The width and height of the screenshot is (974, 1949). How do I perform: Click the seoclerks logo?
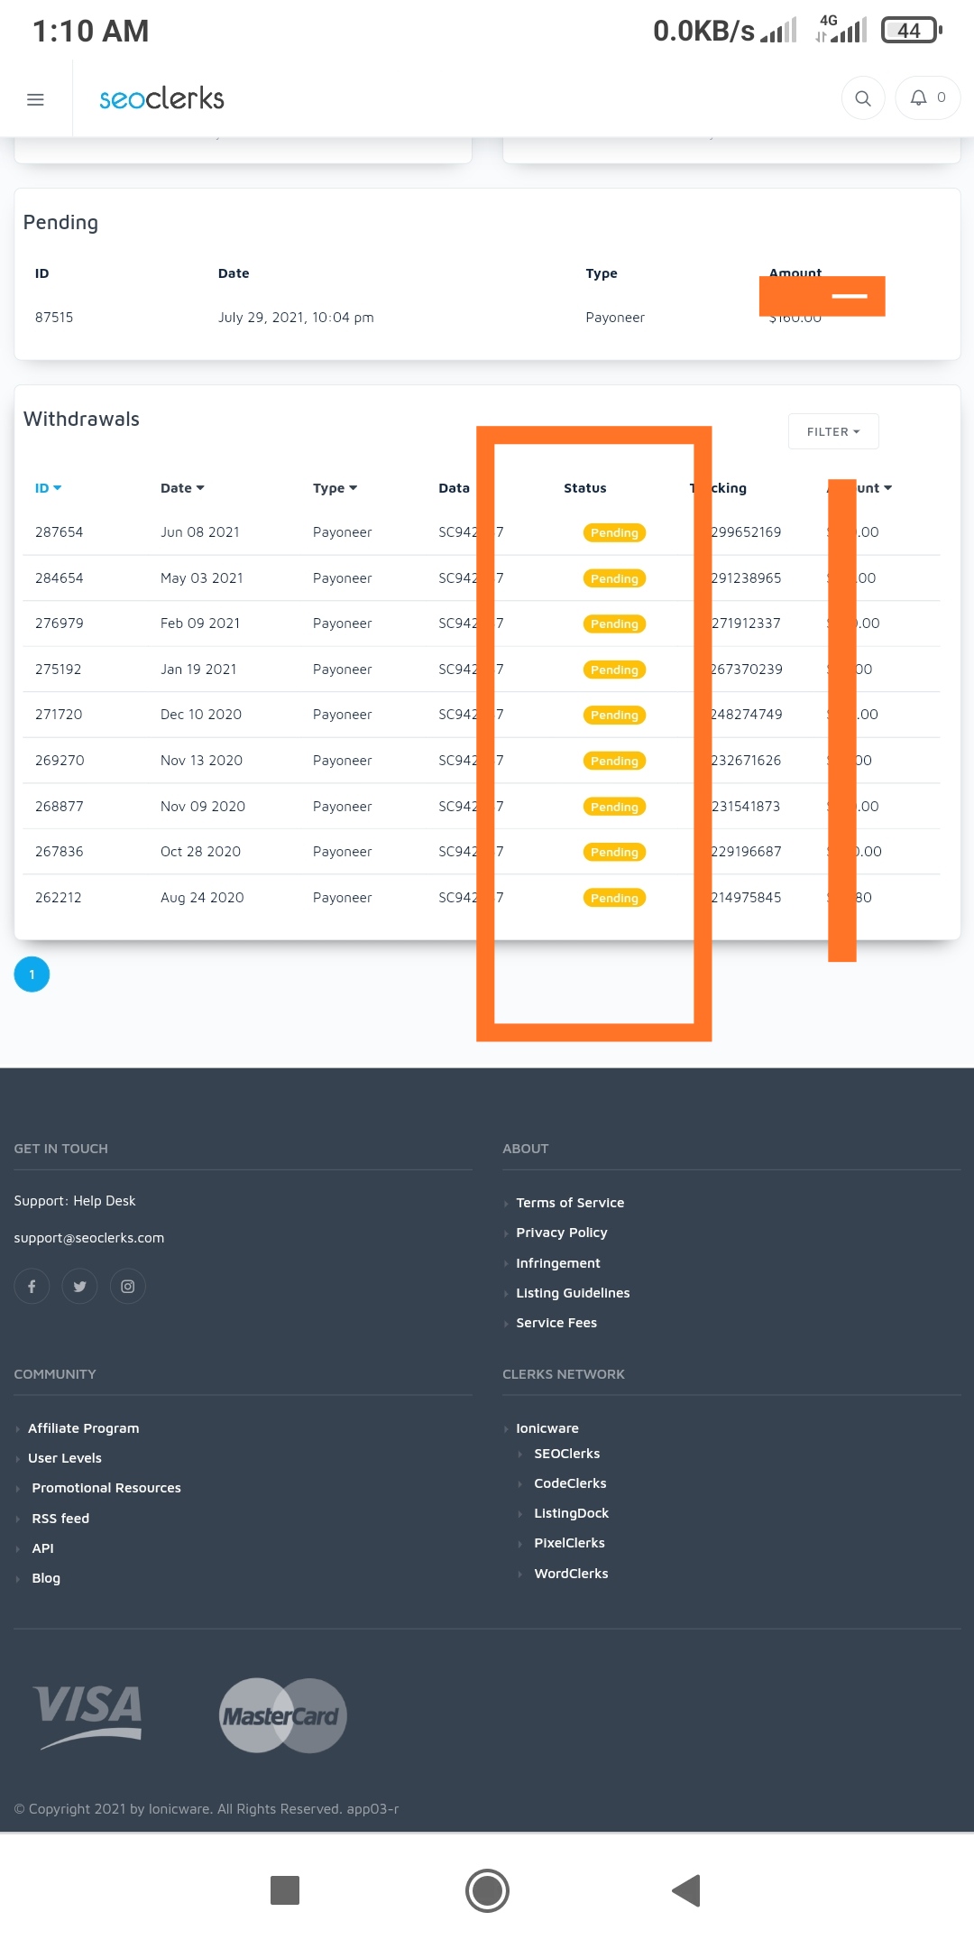point(161,98)
